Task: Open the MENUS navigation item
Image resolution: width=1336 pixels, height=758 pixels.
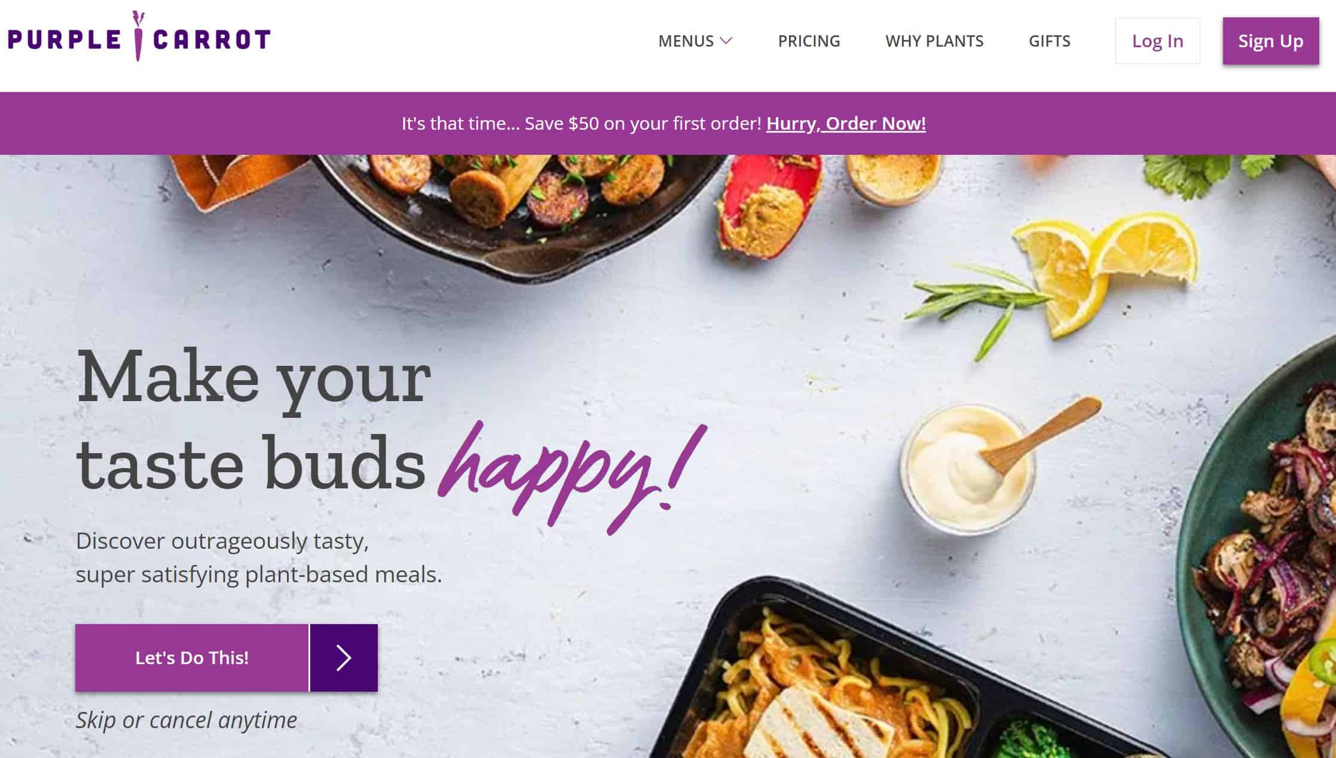Action: [695, 41]
